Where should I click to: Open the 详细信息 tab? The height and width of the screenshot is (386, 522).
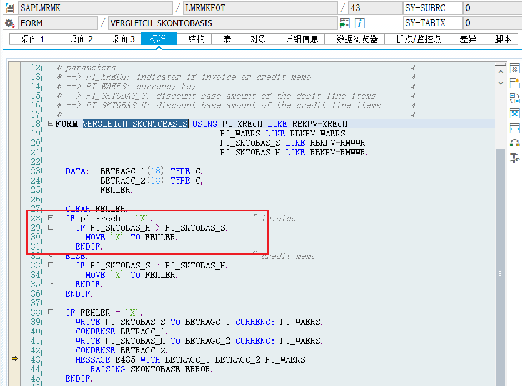(299, 39)
